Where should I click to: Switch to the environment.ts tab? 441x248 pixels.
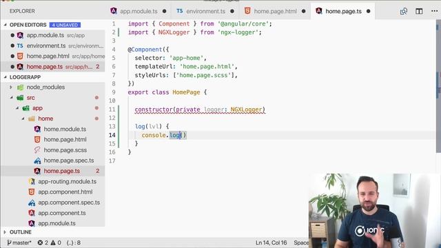(x=205, y=11)
